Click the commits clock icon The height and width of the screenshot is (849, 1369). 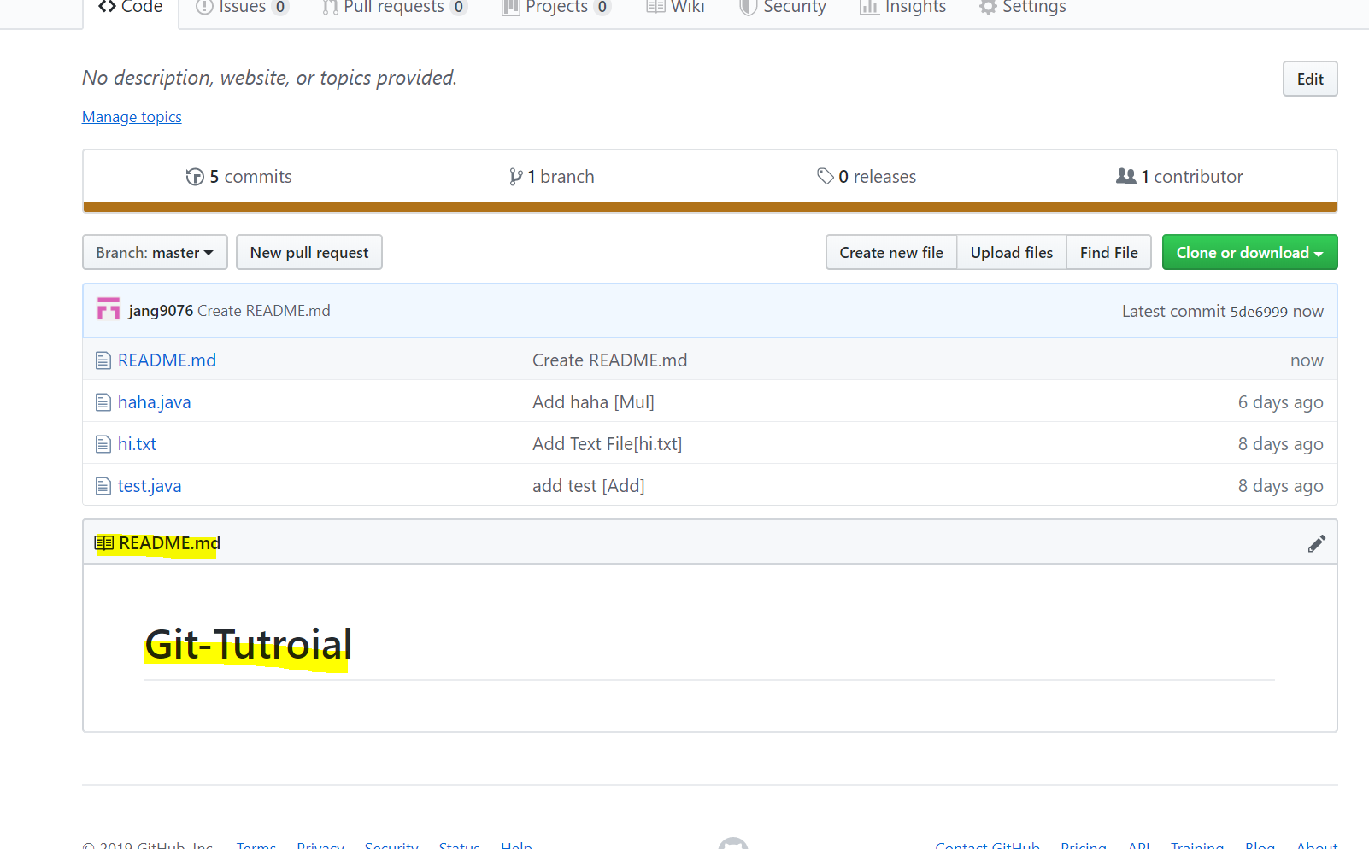pyautogui.click(x=195, y=177)
